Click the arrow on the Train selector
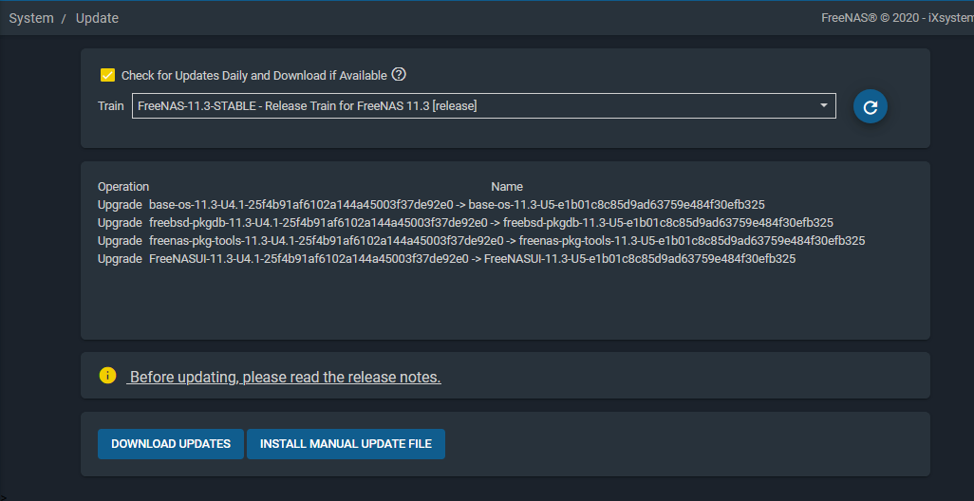 823,105
